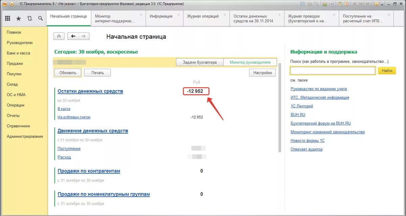Click the printer icon in title bar
The image size is (406, 216).
coord(309,4)
